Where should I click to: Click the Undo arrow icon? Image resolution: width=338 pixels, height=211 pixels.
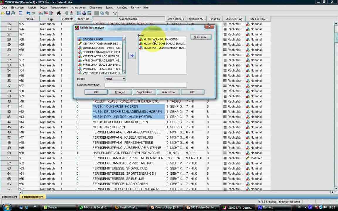click(x=28, y=13)
